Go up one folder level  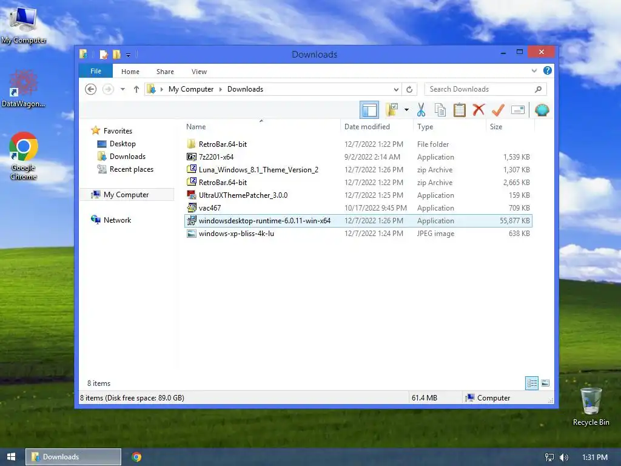click(136, 89)
